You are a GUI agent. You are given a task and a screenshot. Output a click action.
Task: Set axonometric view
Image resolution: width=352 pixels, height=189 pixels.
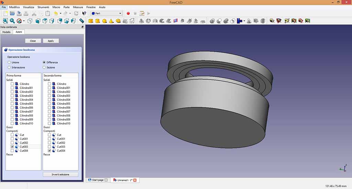tap(30, 21)
